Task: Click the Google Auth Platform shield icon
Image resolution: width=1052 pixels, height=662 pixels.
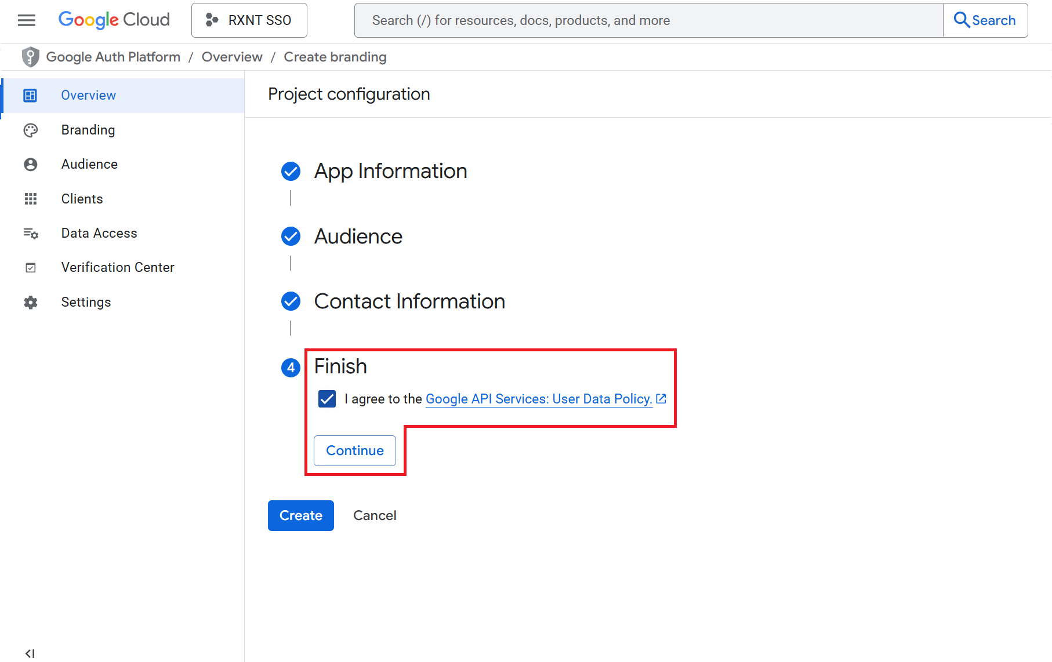Action: (30, 57)
